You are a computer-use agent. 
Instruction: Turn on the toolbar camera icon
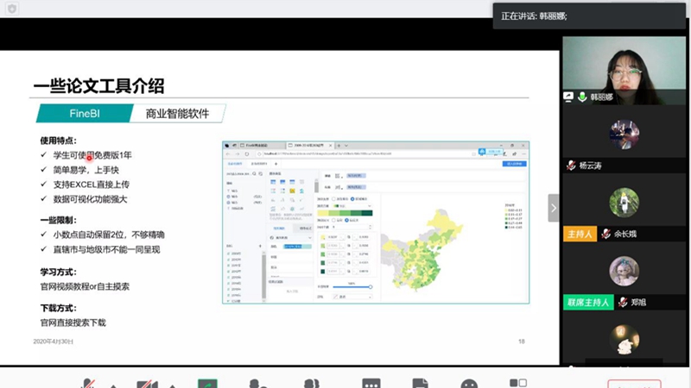(x=147, y=384)
